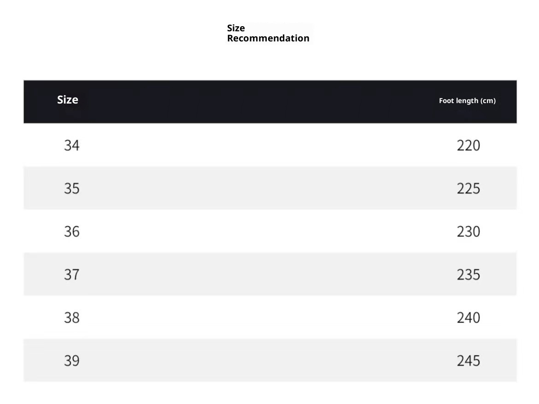Pick size 37 from the size column
Image resolution: width=539 pixels, height=404 pixels.
tap(72, 275)
